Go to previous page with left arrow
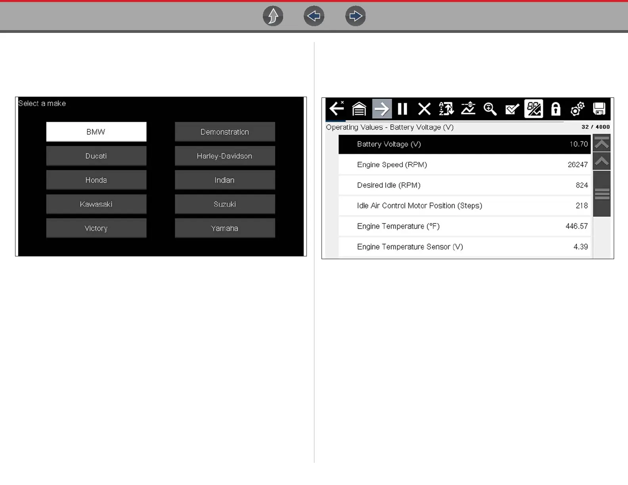628x485 pixels. click(x=314, y=16)
